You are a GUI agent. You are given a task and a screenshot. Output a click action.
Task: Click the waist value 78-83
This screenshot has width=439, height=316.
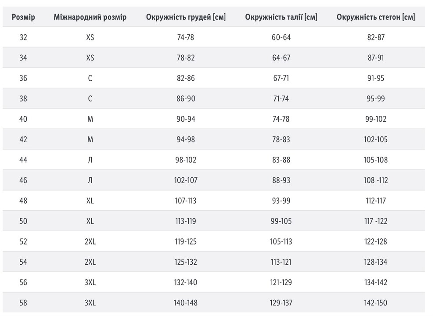coord(281,140)
